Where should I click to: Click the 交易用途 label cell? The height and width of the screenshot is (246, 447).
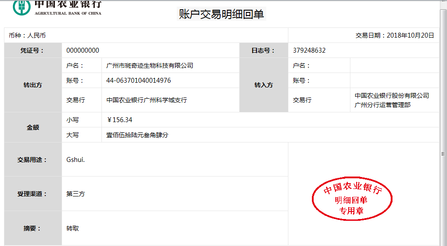[x=33, y=159]
